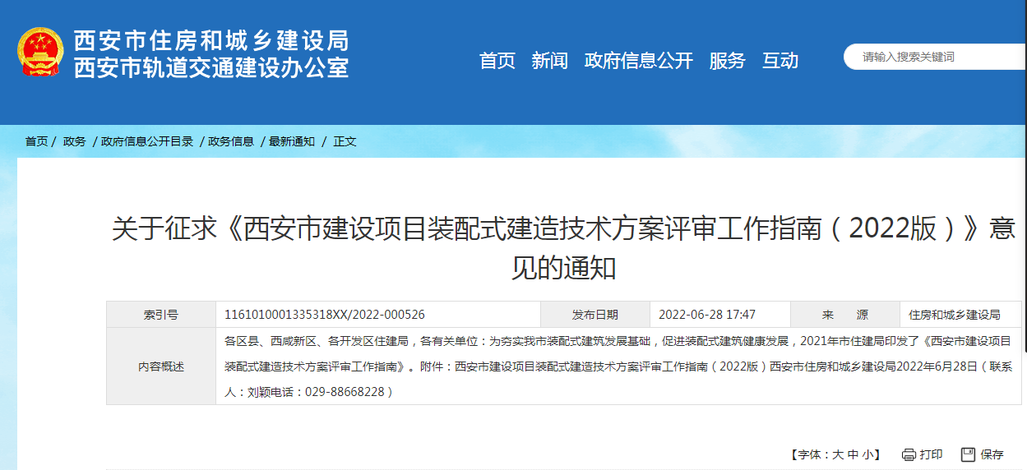Click the 正文 breadcrumb item
The image size is (1027, 470).
point(345,141)
